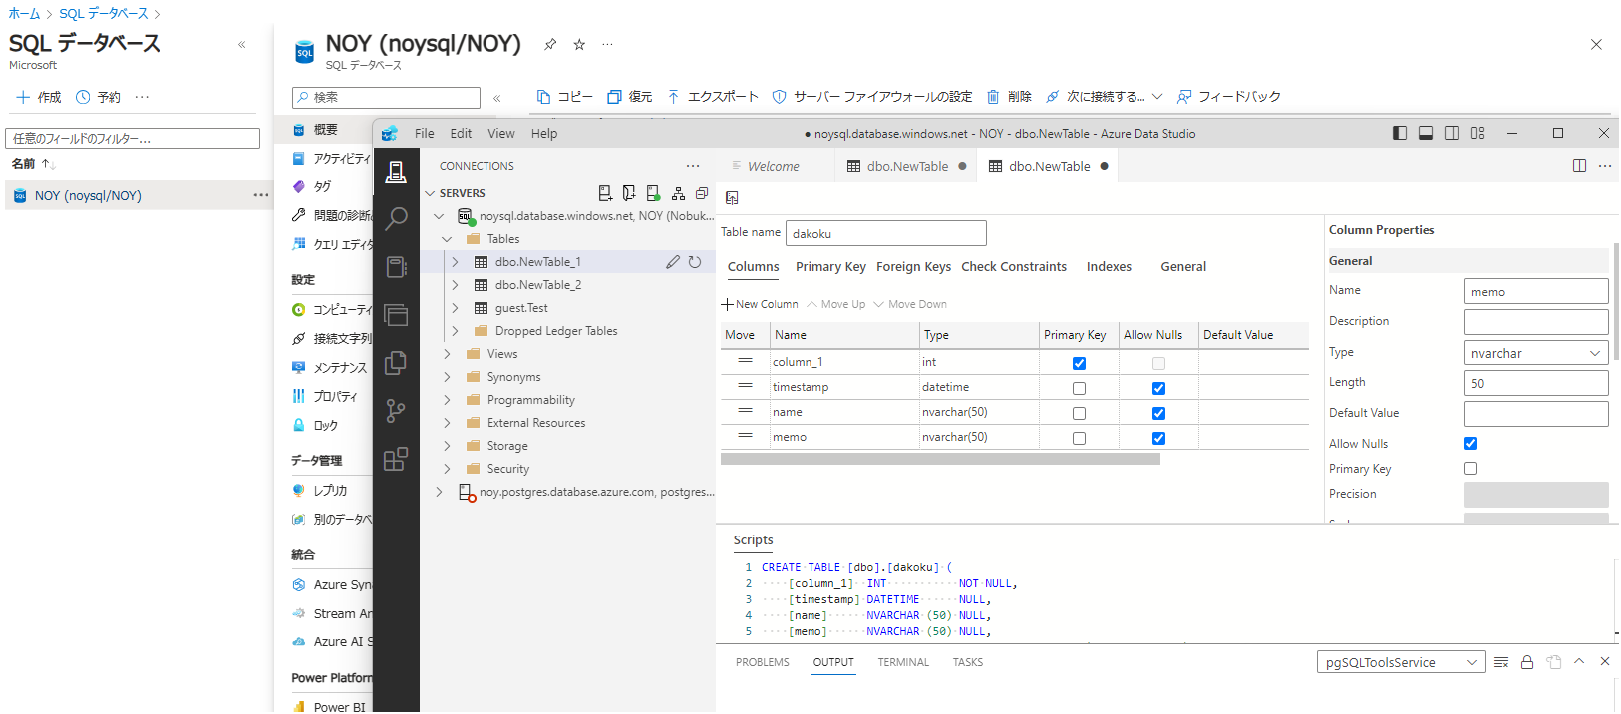Switch to the Primary Key tab

830,266
